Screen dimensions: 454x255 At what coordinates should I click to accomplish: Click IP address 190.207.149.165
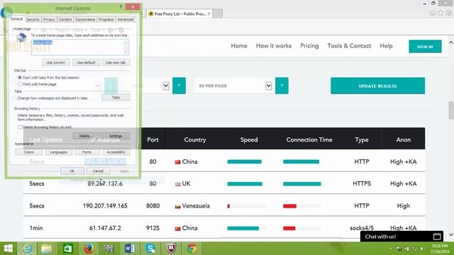click(105, 206)
